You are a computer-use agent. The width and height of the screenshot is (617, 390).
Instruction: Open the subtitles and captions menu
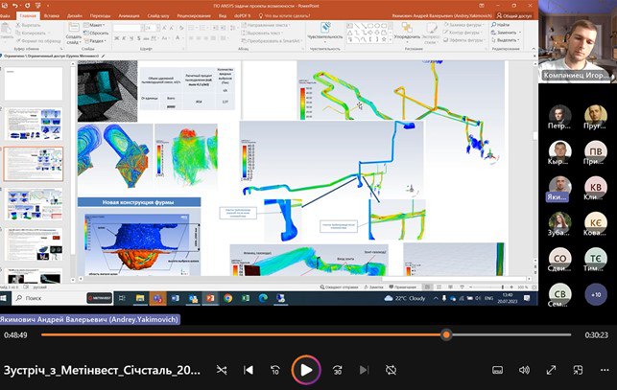coord(497,370)
